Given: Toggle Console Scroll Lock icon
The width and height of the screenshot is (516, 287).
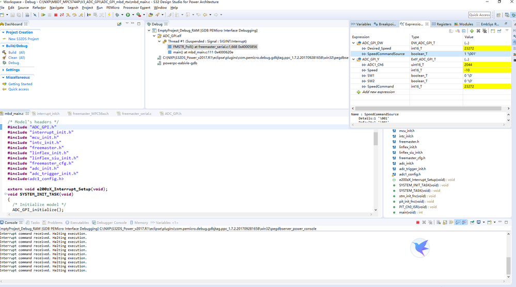Looking at the screenshot, I should 445,222.
